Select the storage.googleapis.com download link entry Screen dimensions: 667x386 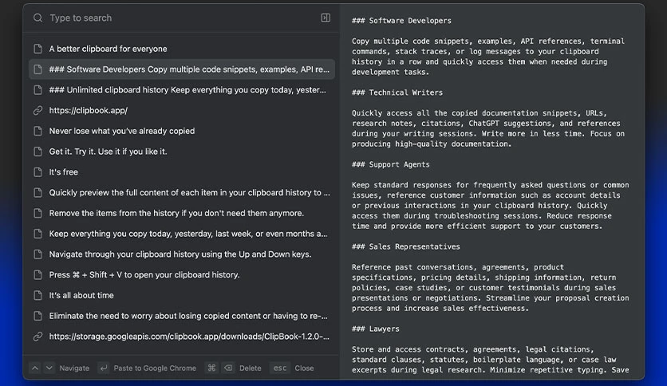click(x=182, y=337)
